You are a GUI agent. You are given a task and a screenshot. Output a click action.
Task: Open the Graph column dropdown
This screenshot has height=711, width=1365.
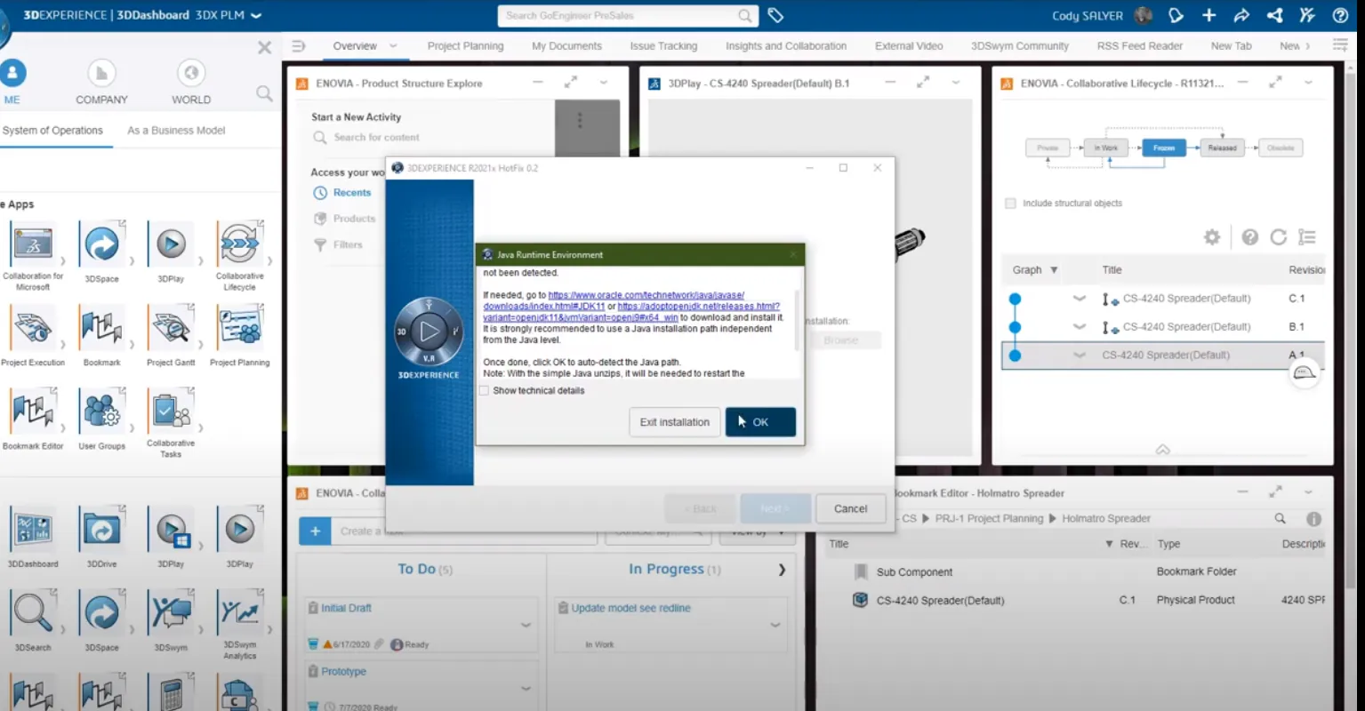coord(1054,270)
